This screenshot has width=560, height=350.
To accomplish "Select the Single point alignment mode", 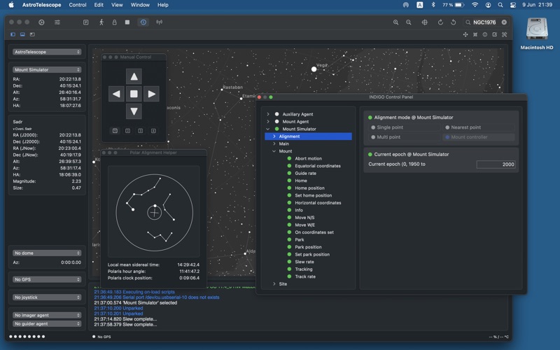I will tap(389, 127).
